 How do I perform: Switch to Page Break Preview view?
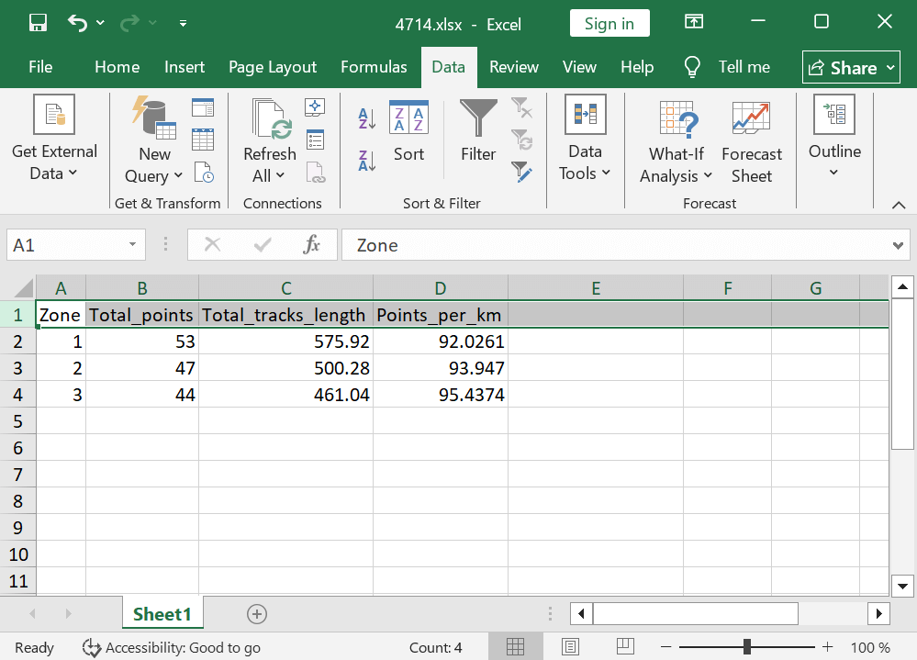[625, 647]
